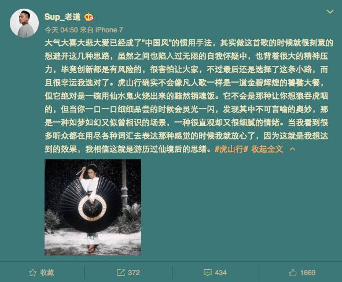Click the thumbs-up like icon
Screen dimensions: 342x282
tap(293, 273)
